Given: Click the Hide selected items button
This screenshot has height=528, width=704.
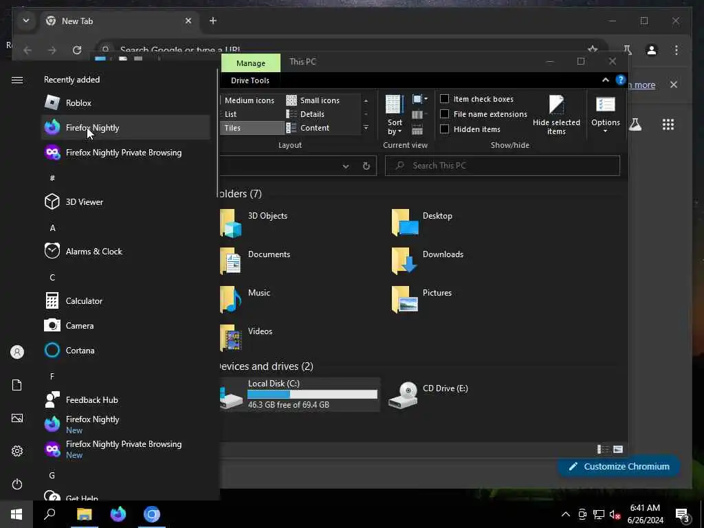Looking at the screenshot, I should click(556, 115).
